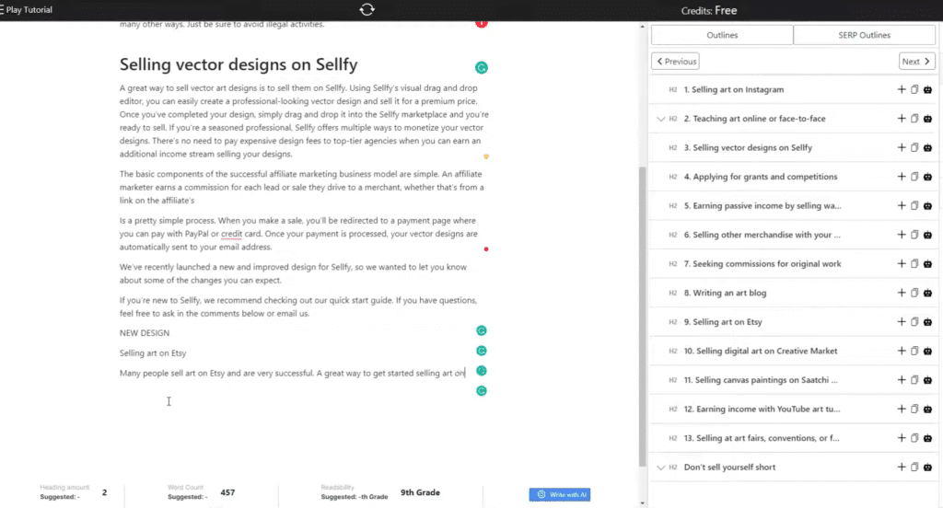This screenshot has width=943, height=508.
Task: Add 'Earning passive income by selling' outline
Action: click(901, 205)
